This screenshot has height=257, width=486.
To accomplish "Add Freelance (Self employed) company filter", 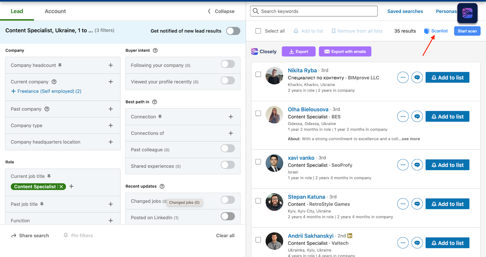I will click(x=46, y=91).
